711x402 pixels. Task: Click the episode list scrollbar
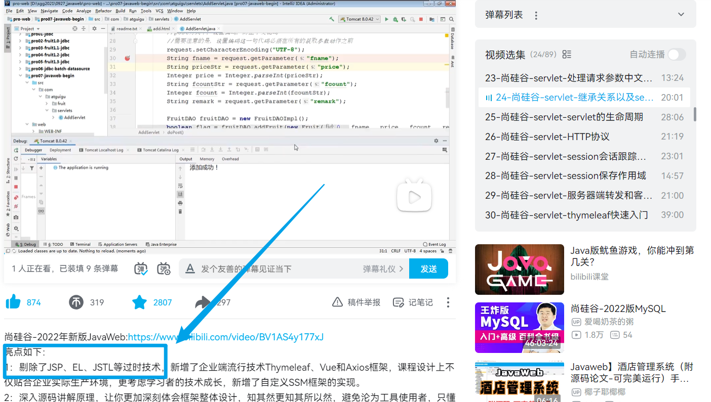click(695, 114)
